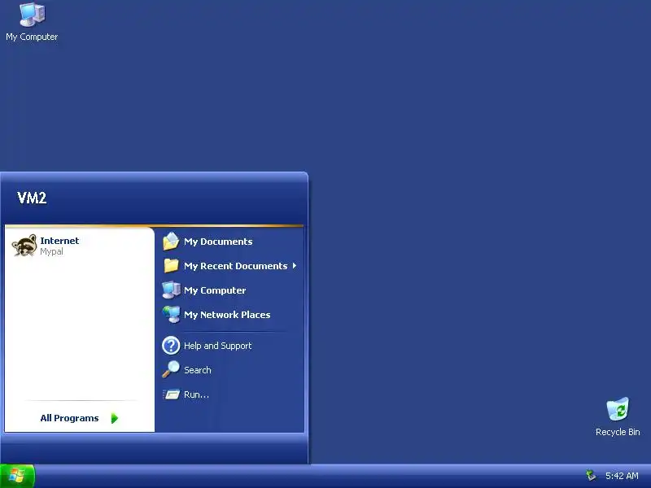Click the My Computer icon in Start menu
This screenshot has height=488, width=651.
[171, 290]
